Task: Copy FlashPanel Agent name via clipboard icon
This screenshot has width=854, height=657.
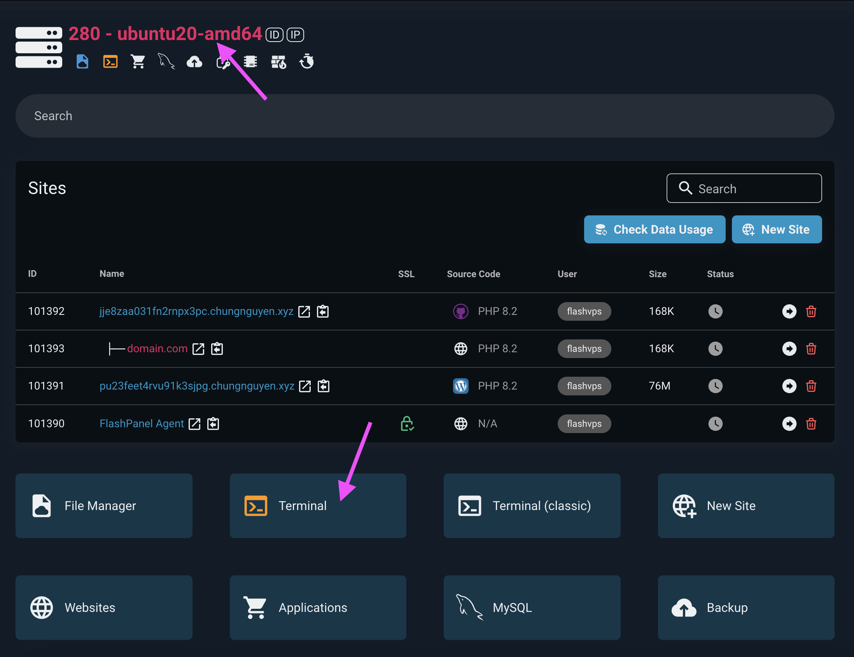Action: (213, 424)
